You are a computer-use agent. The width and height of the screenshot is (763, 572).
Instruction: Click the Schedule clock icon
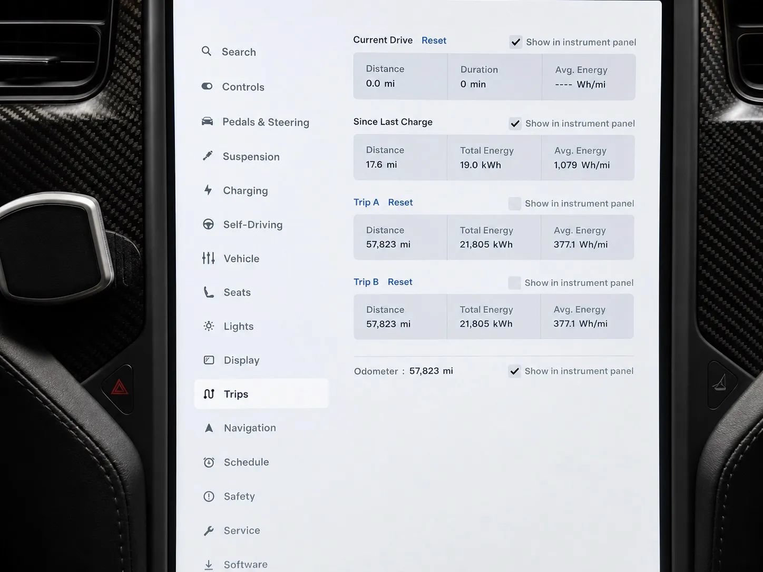point(209,462)
